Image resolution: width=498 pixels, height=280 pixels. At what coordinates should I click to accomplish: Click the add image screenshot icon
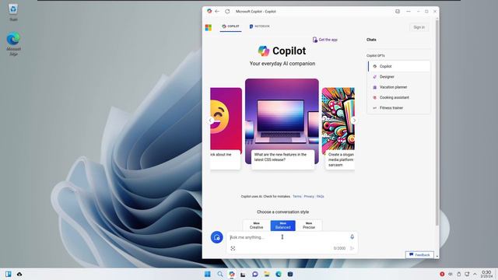coord(233,248)
